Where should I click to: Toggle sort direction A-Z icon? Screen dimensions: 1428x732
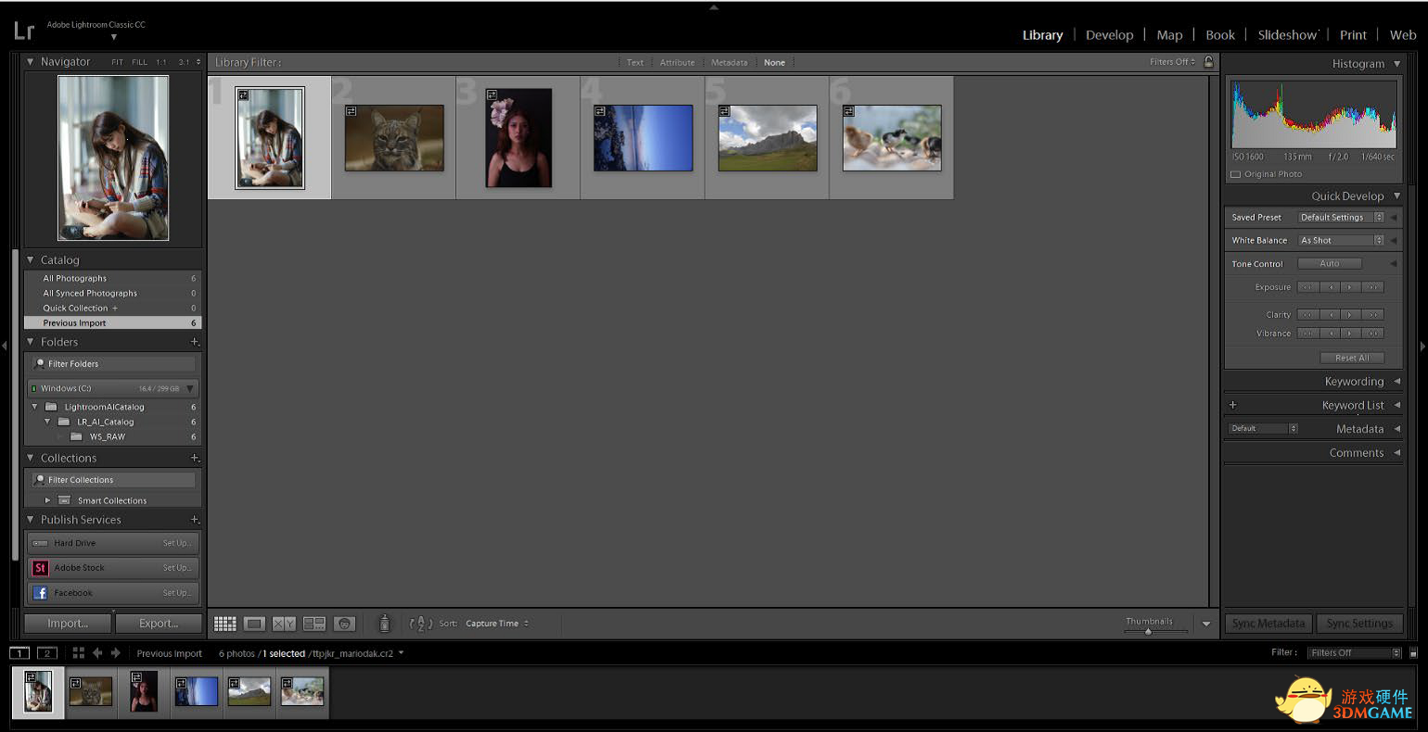pos(420,624)
